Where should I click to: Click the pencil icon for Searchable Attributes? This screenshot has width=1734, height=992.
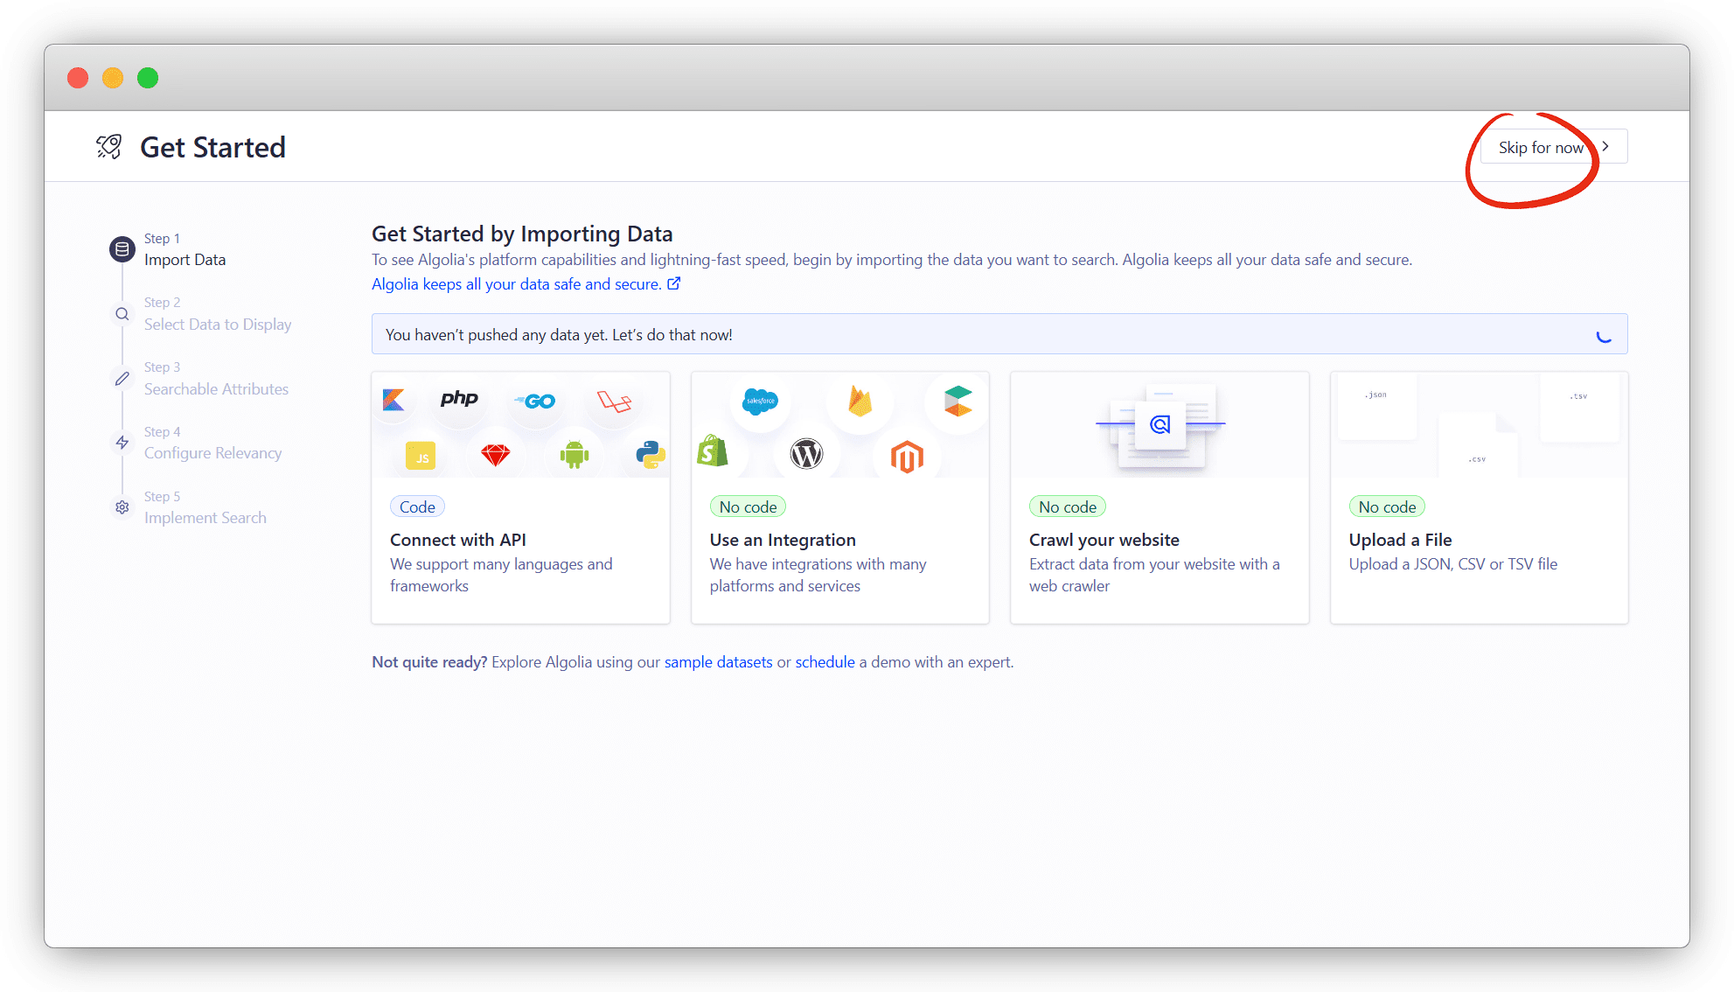(122, 379)
